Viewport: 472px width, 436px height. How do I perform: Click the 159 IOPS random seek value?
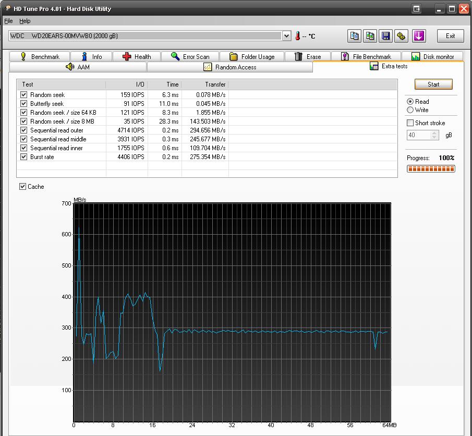[132, 95]
